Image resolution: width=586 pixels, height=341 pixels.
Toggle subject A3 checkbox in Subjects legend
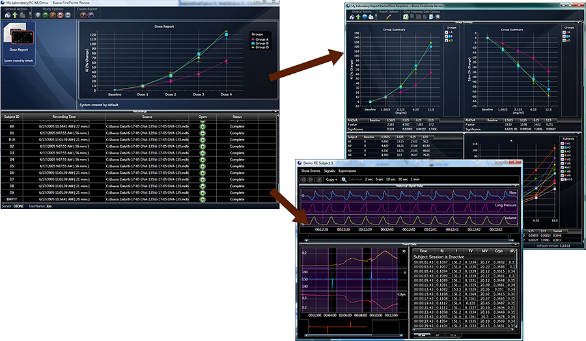coord(562,151)
